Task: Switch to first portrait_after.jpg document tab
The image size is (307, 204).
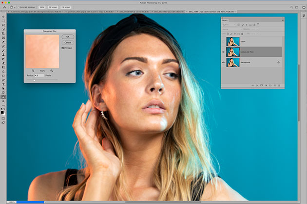Action: pos(36,12)
